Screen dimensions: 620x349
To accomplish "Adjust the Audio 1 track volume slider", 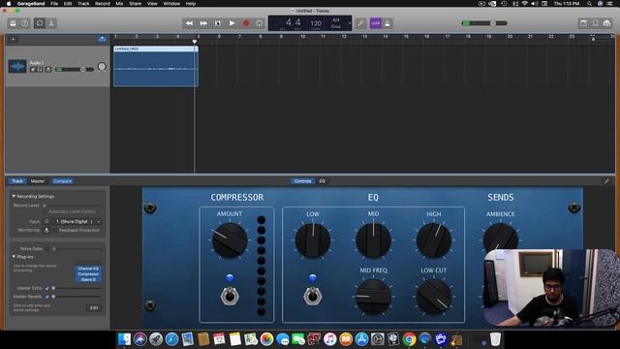I will 75,70.
